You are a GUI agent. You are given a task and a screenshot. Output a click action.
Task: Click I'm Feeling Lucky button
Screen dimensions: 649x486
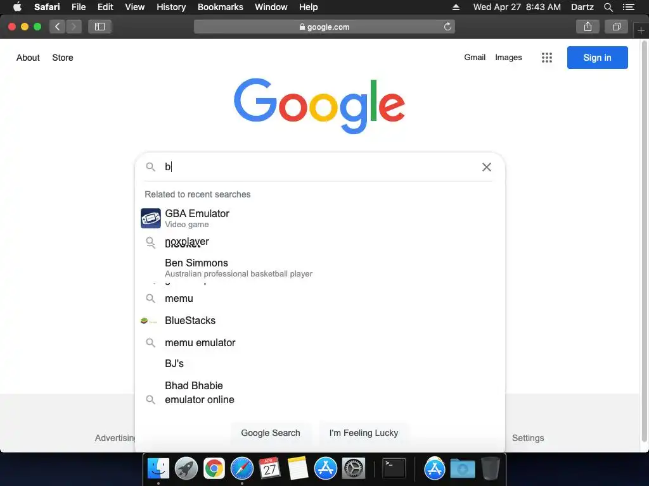pos(364,433)
